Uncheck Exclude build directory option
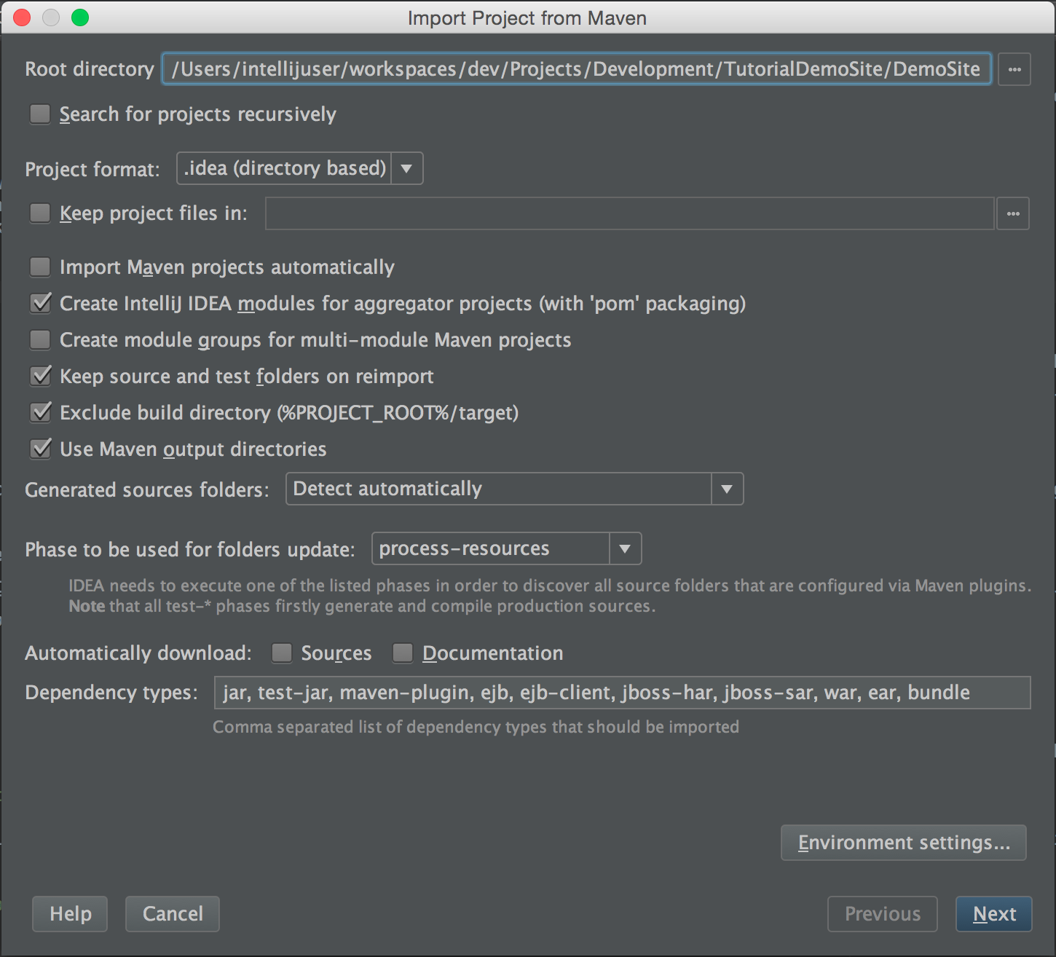This screenshot has height=957, width=1056. [x=40, y=412]
